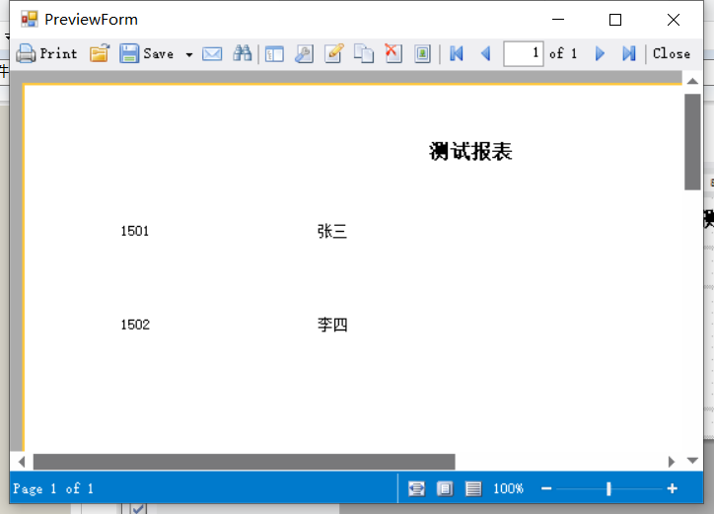
Task: Go to the previous page
Action: click(485, 53)
